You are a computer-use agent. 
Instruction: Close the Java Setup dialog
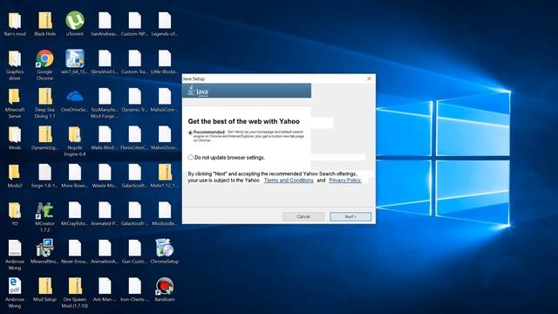[x=369, y=78]
